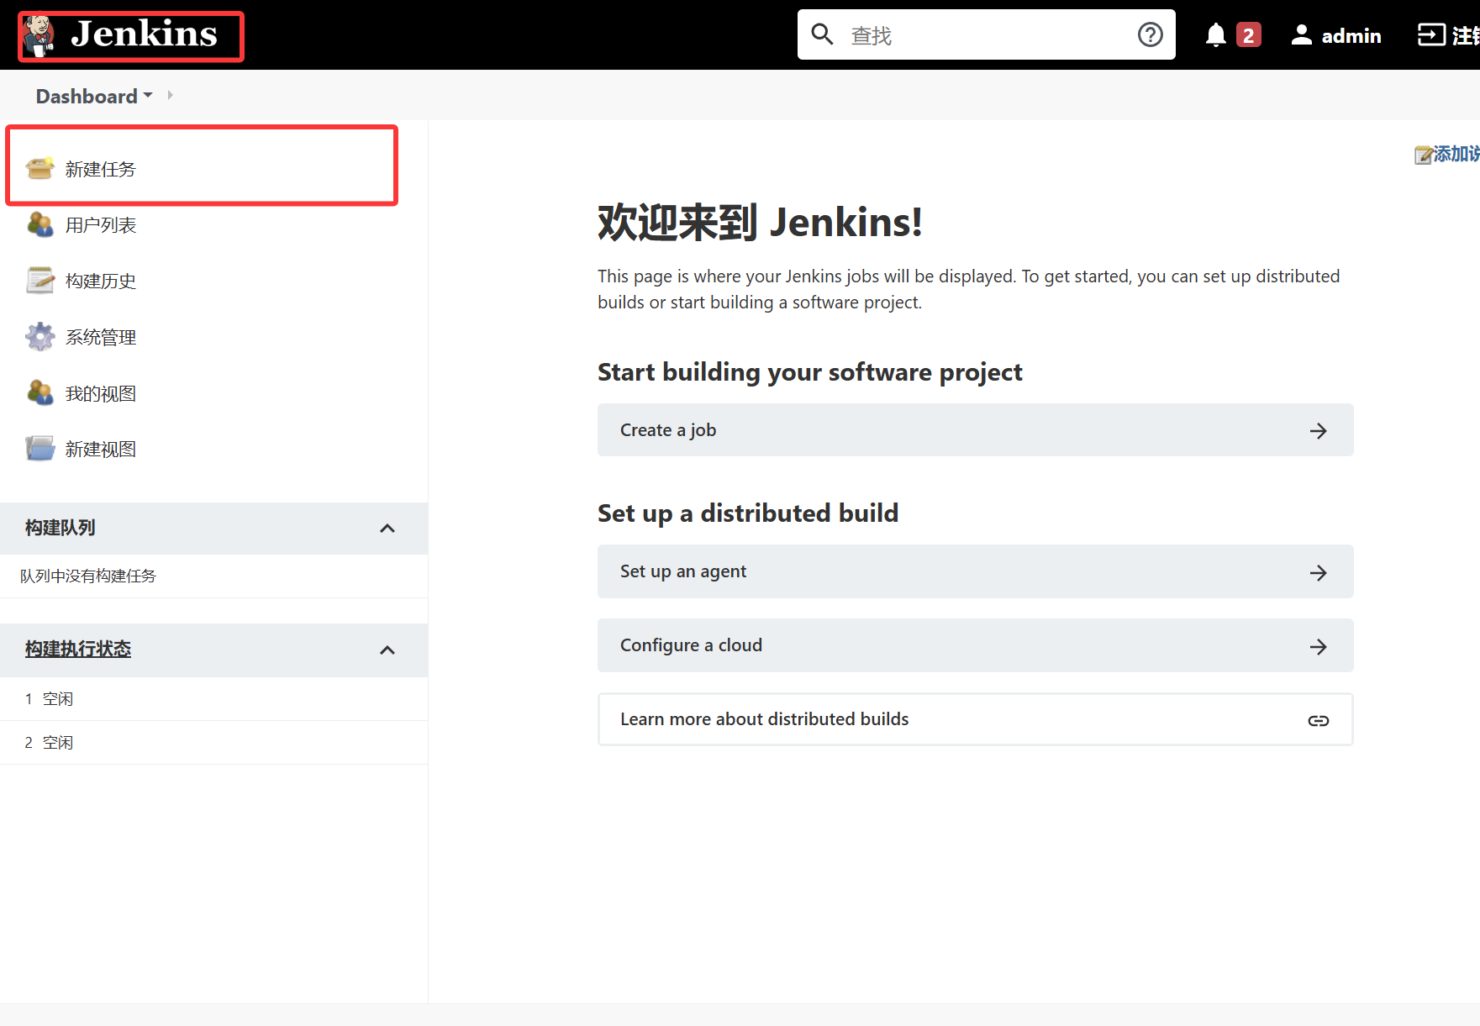The height and width of the screenshot is (1026, 1480).
Task: Focus the 查找 search input field
Action: pos(987,34)
